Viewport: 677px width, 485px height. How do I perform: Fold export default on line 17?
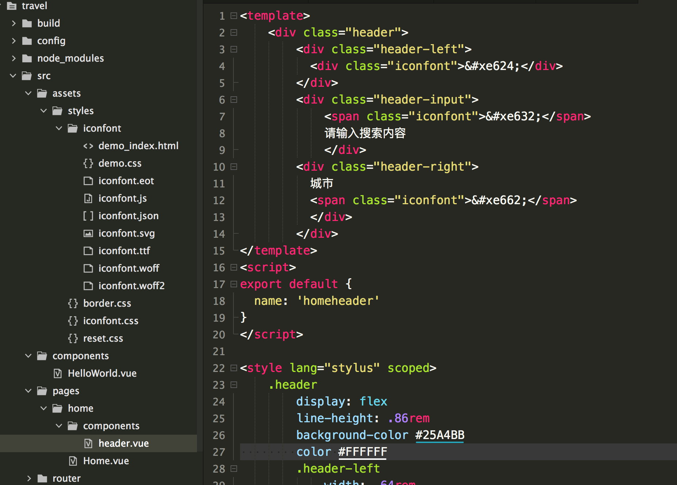coord(234,284)
